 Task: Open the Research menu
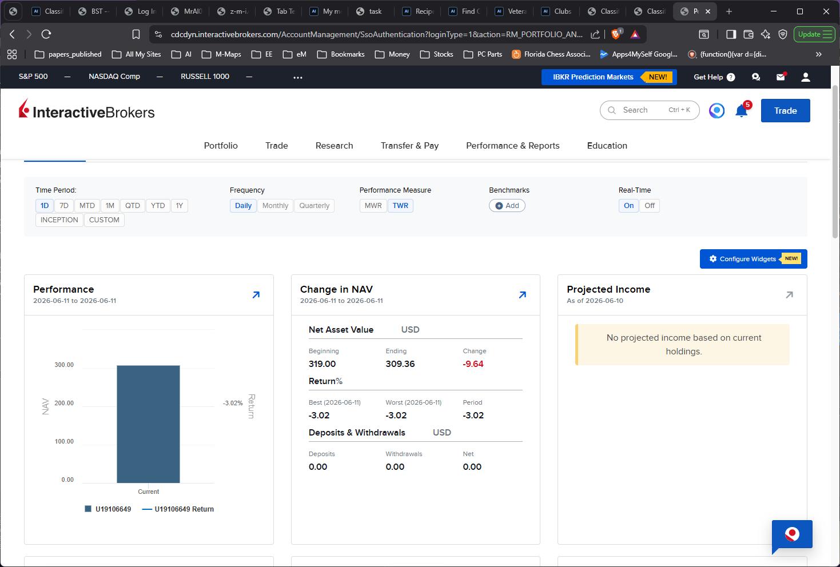click(x=335, y=146)
